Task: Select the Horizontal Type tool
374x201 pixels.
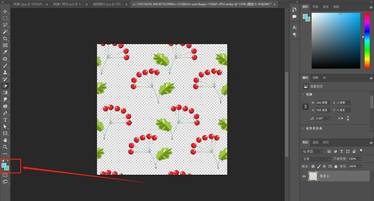Action: coord(5,120)
